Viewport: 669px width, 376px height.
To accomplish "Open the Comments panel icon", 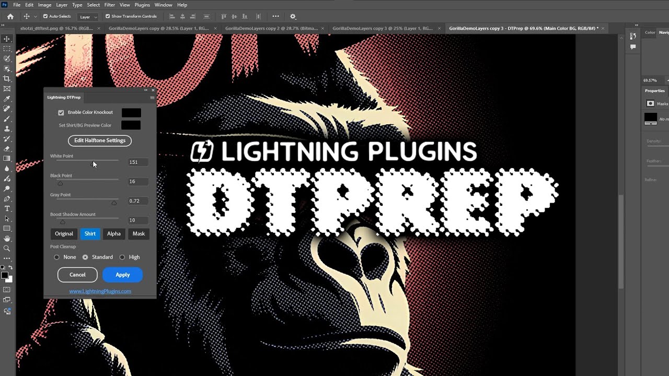I will tap(633, 47).
